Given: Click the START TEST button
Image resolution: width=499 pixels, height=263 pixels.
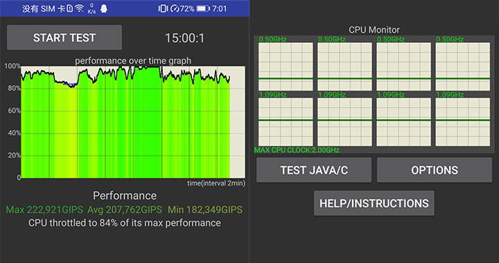Looking at the screenshot, I should 64,37.
